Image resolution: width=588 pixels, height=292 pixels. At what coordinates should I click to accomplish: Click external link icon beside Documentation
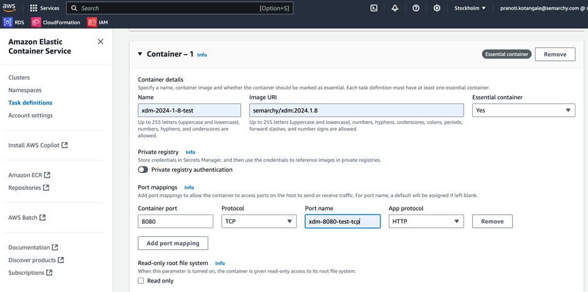tap(55, 248)
